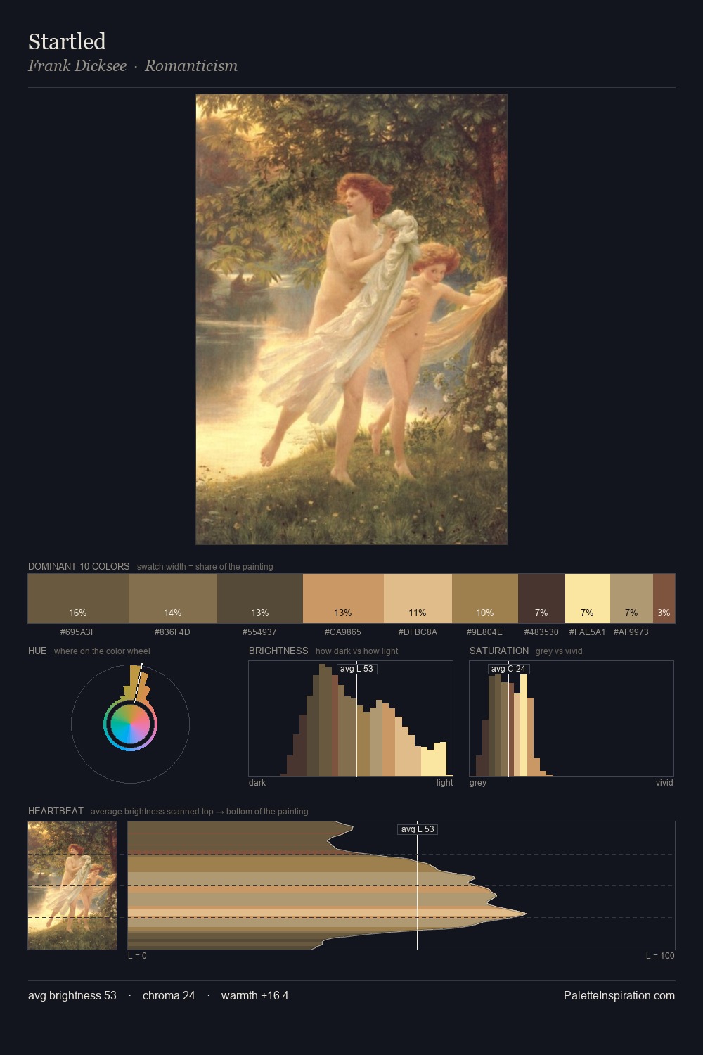The width and height of the screenshot is (703, 1055).
Task: Click the BRIGHTNESS section heading
Action: point(278,651)
